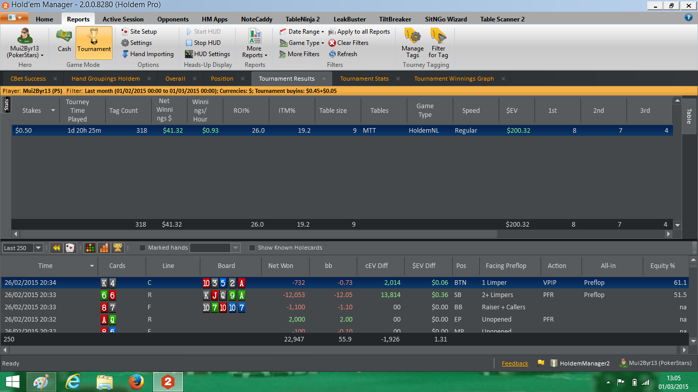
Task: Open Settings in Options group
Action: click(x=136, y=43)
